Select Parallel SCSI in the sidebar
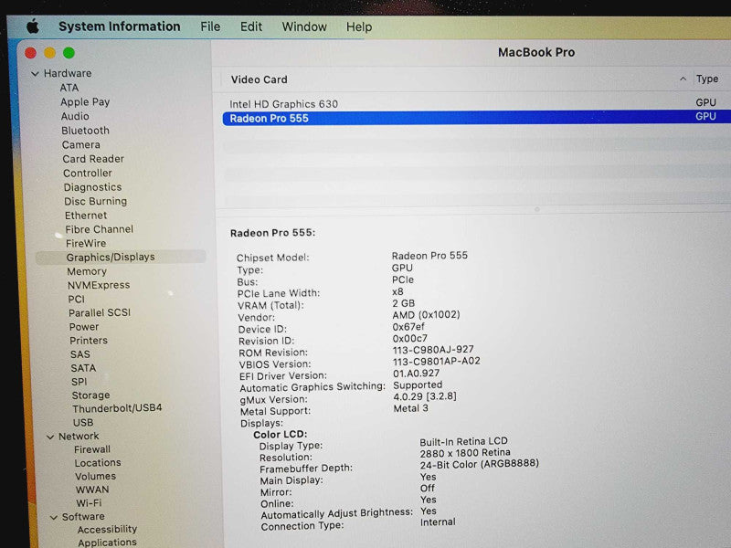Viewport: 731px width, 548px height. pyautogui.click(x=100, y=312)
